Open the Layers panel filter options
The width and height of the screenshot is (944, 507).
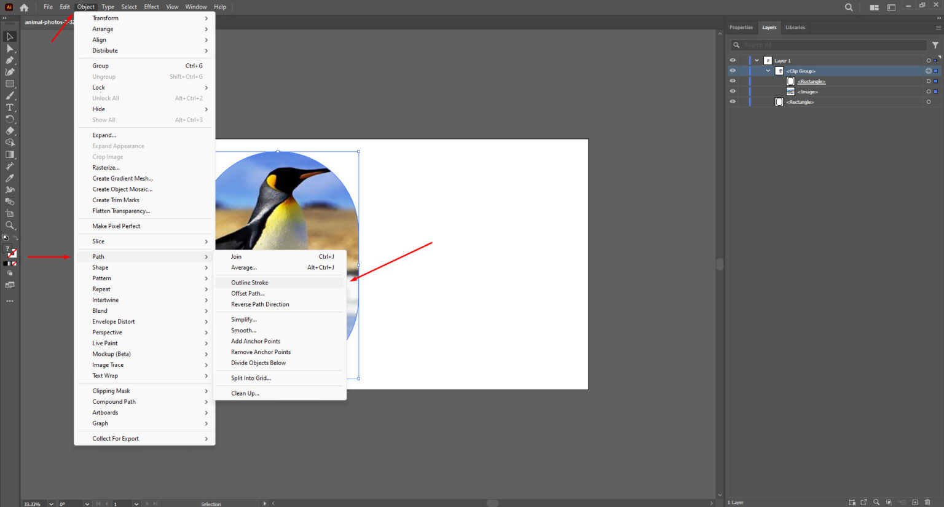coord(935,44)
